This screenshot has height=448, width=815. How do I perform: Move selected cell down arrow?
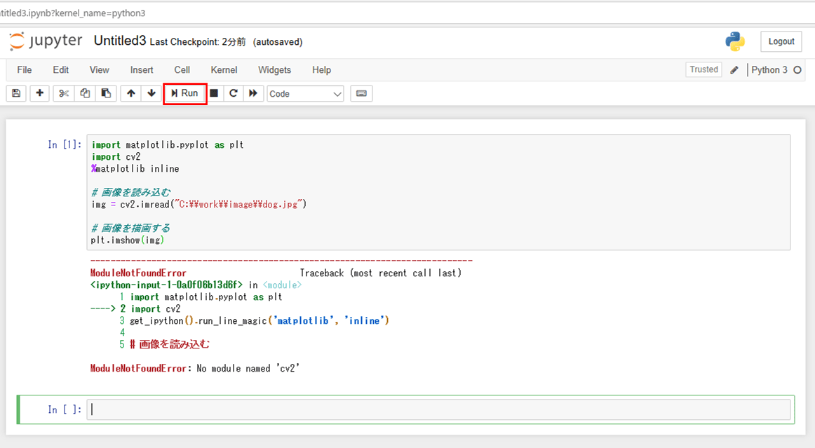point(151,93)
